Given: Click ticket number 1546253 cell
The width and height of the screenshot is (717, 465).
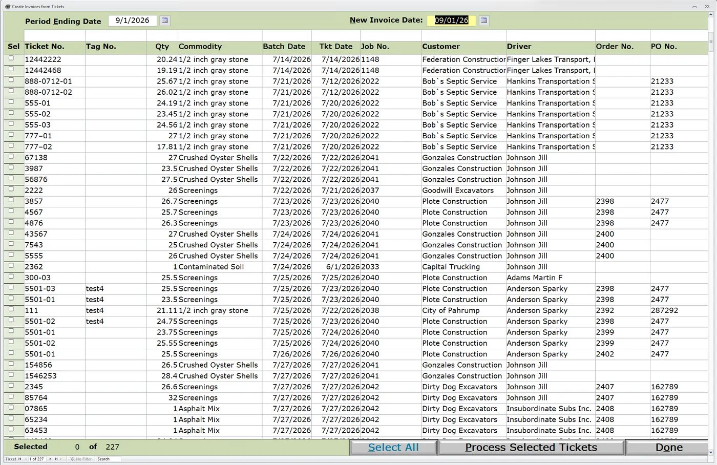Looking at the screenshot, I should click(54, 376).
